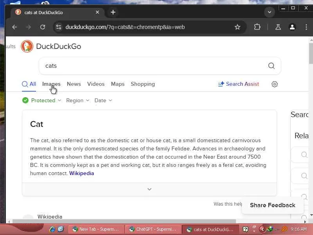Click the scroll-down arrow of the vertical scrollbar
Image resolution: width=313 pixels, height=235 pixels.
311,215
